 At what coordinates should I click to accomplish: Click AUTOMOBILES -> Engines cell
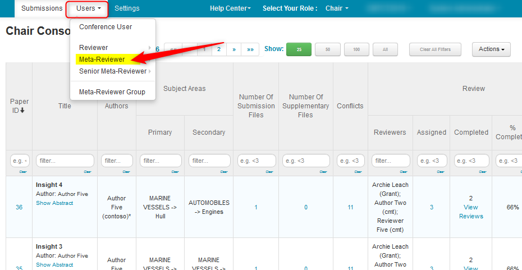209,207
